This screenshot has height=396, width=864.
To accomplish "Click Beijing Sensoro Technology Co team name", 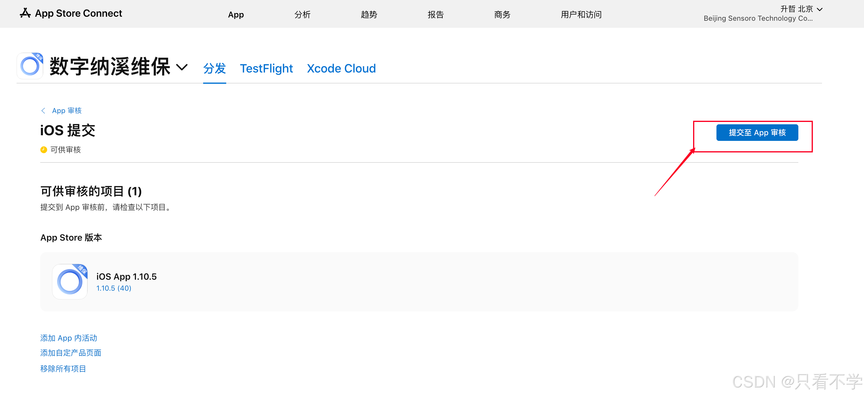I will click(x=758, y=18).
